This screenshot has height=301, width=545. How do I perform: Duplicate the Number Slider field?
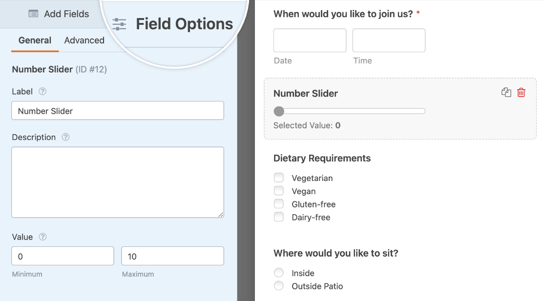coord(506,93)
